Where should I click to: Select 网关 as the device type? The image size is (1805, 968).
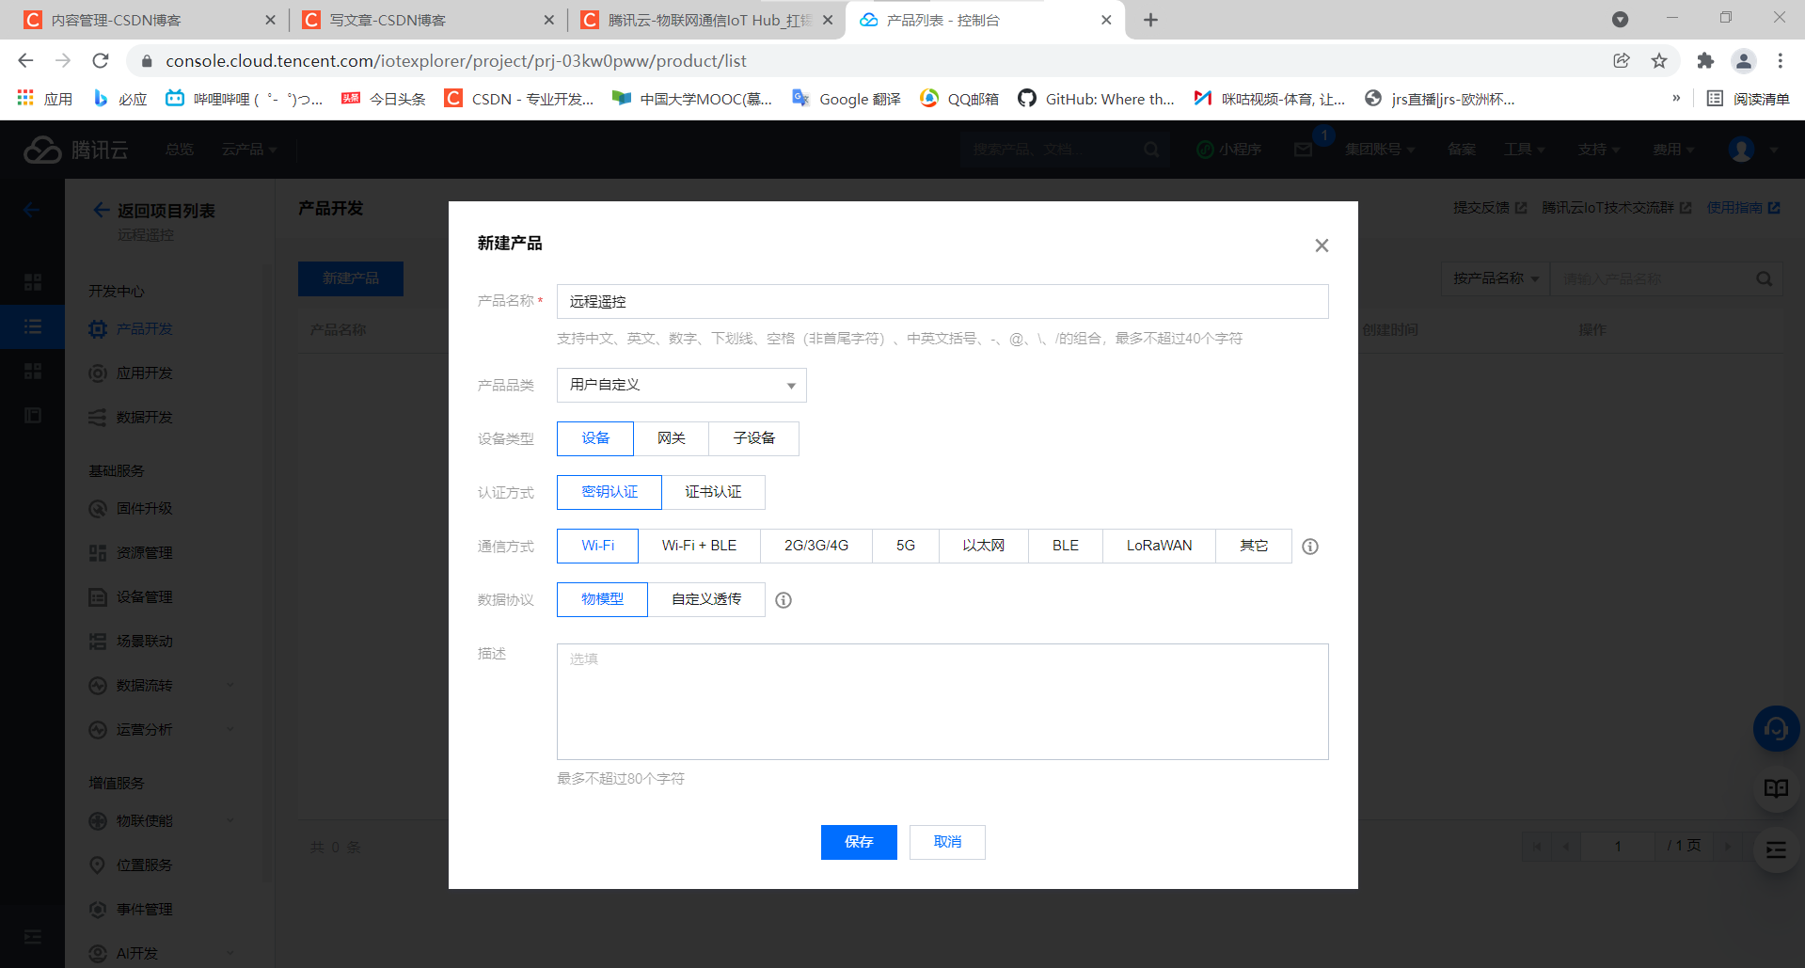tap(671, 438)
